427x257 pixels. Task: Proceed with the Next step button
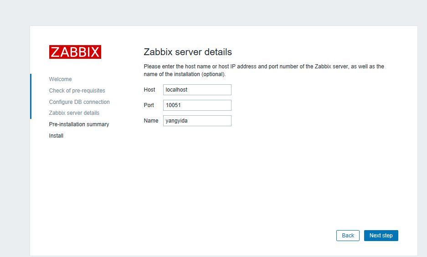381,236
